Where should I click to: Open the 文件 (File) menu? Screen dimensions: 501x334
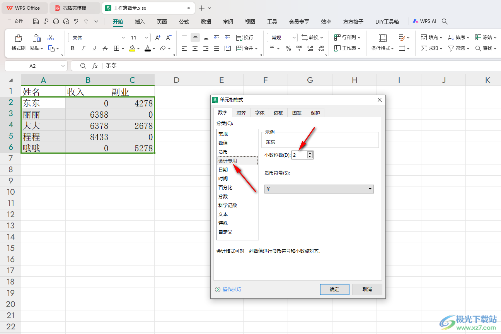(x=15, y=22)
